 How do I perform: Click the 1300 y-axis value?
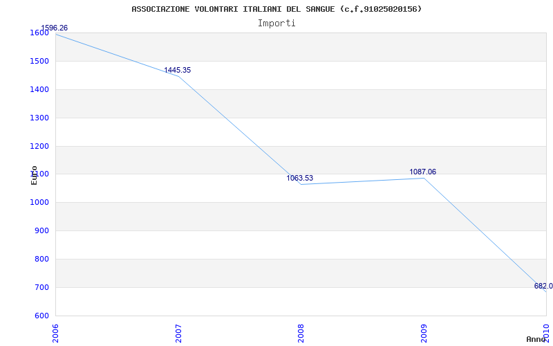[x=39, y=118]
